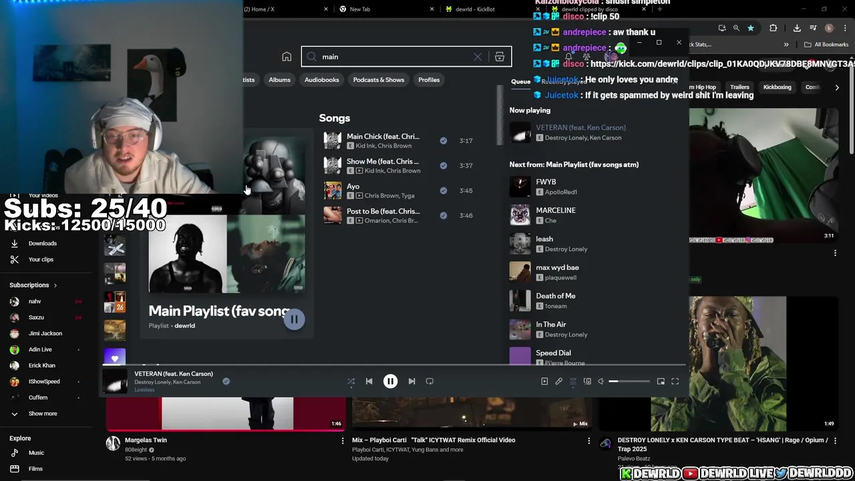Click the Spotify search field containing main
Image resolution: width=855 pixels, height=481 pixels.
click(406, 57)
